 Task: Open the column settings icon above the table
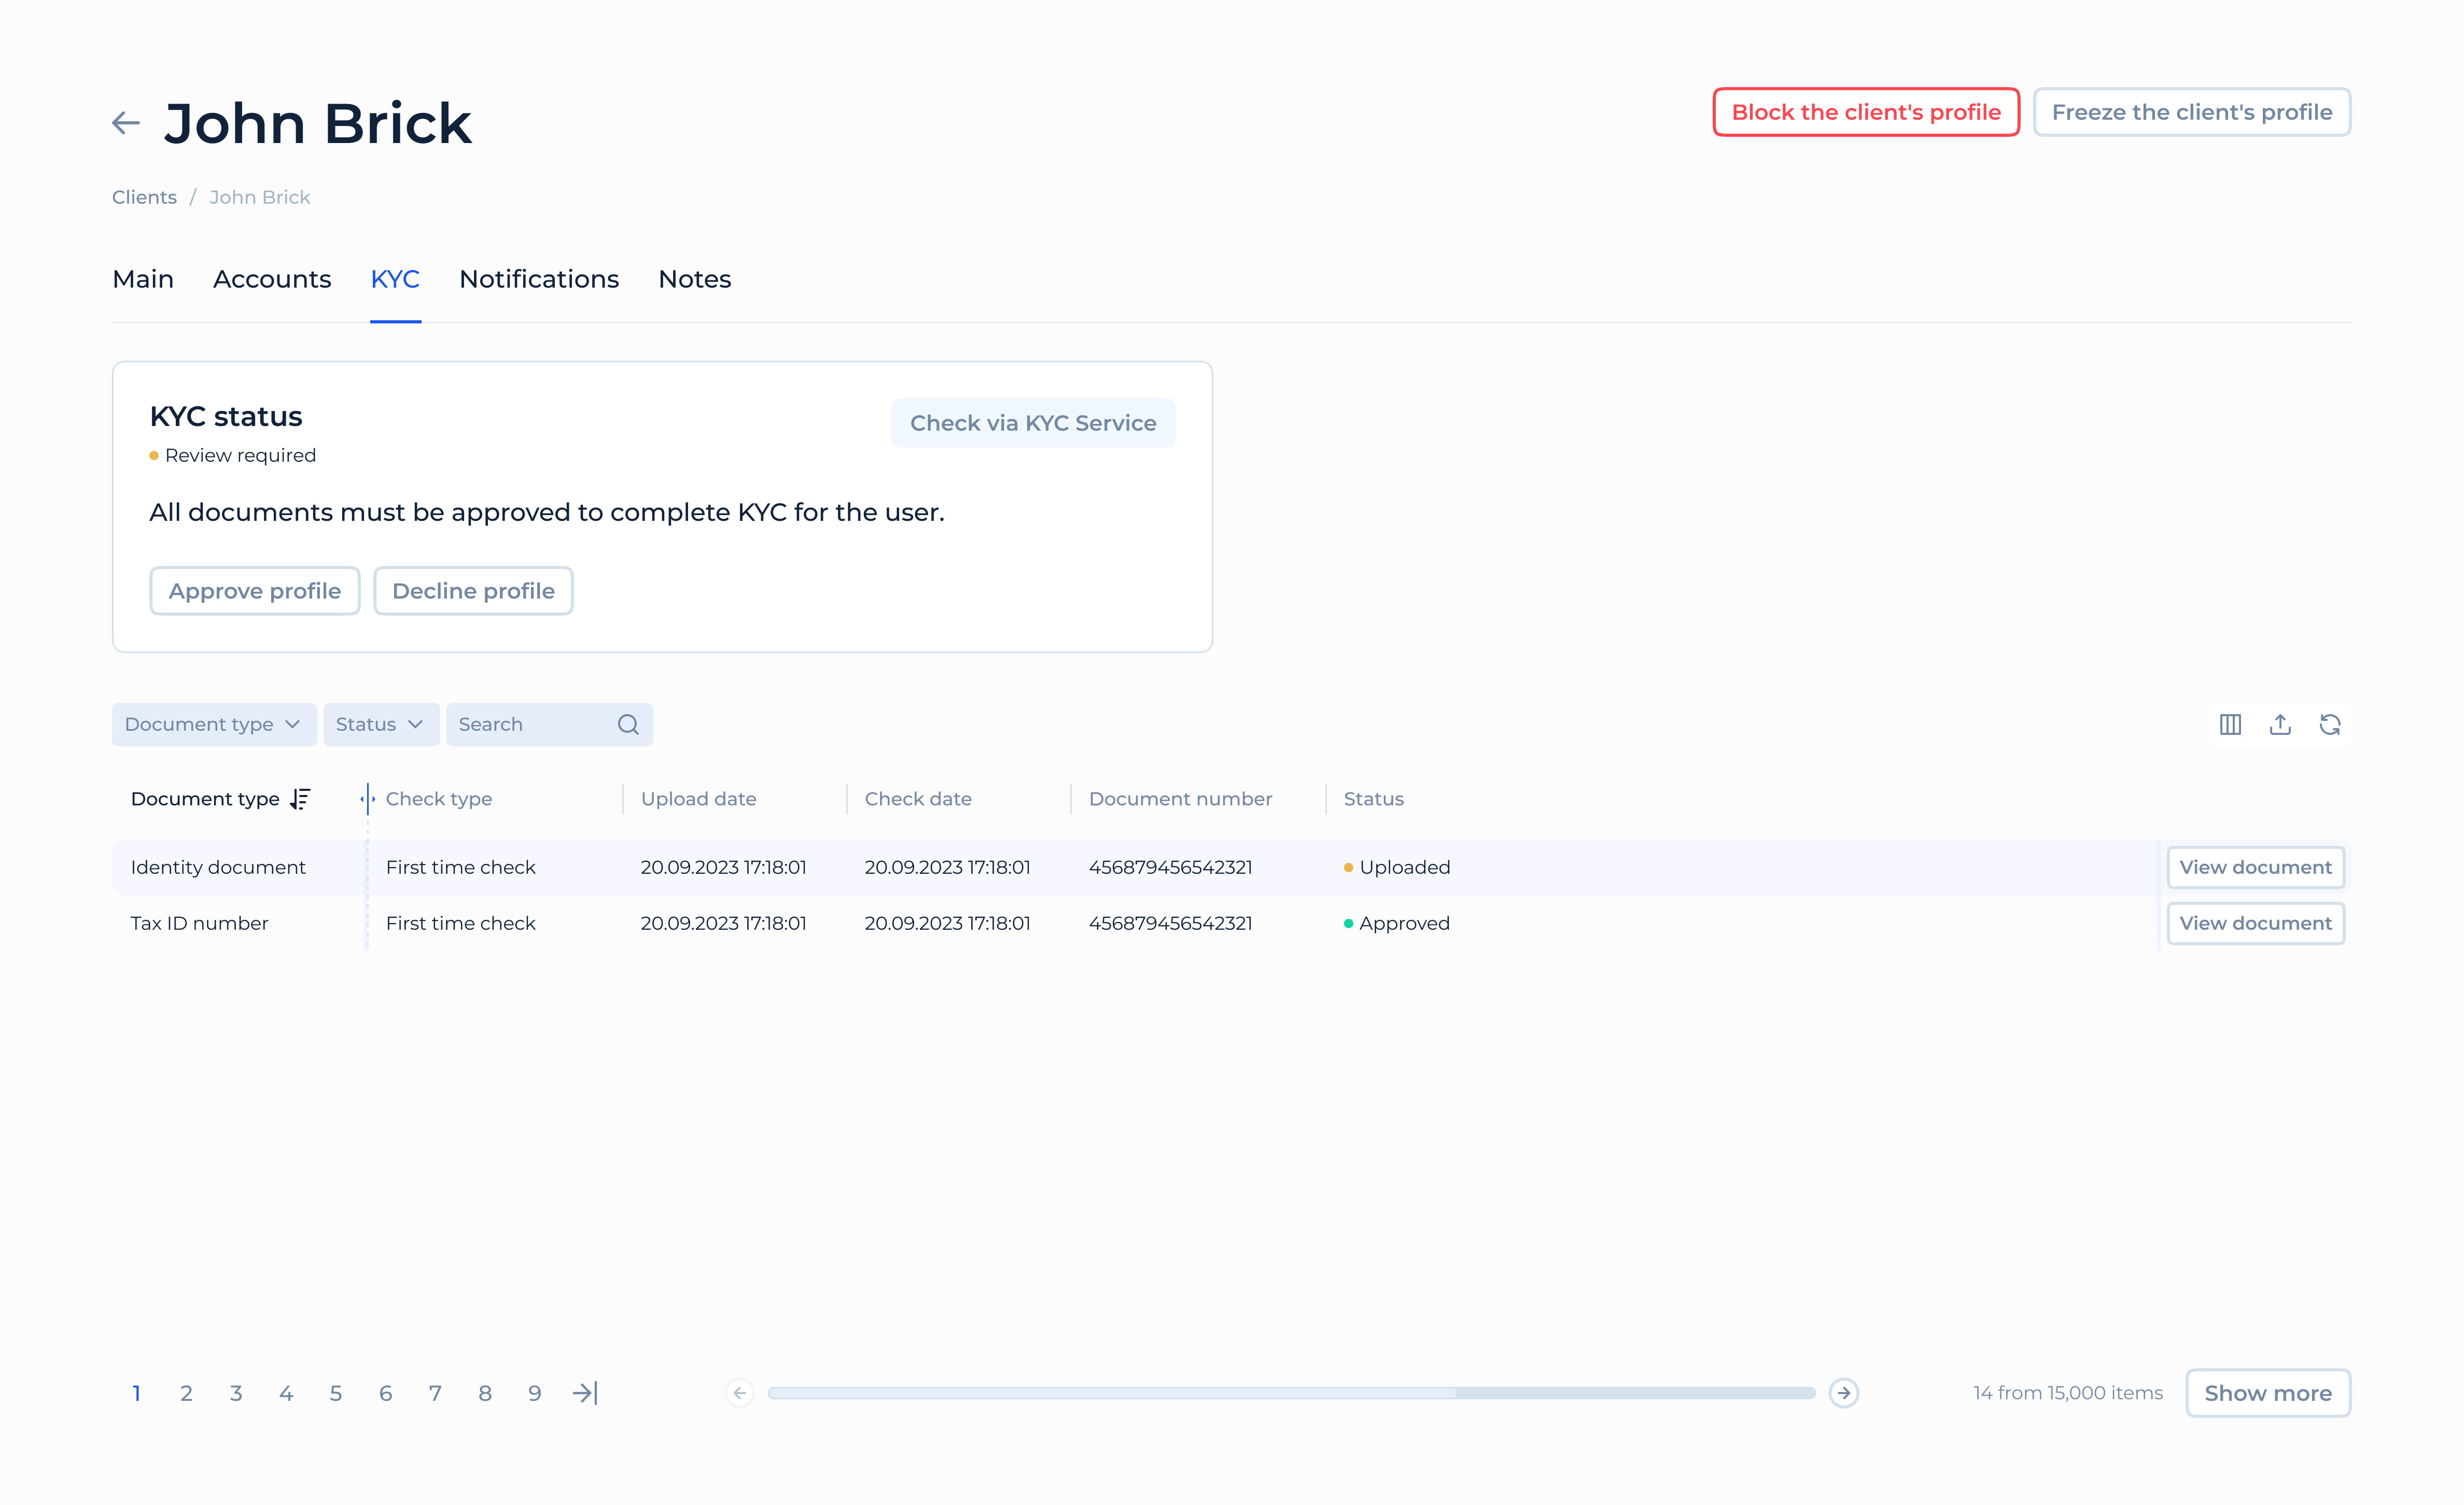click(2230, 723)
